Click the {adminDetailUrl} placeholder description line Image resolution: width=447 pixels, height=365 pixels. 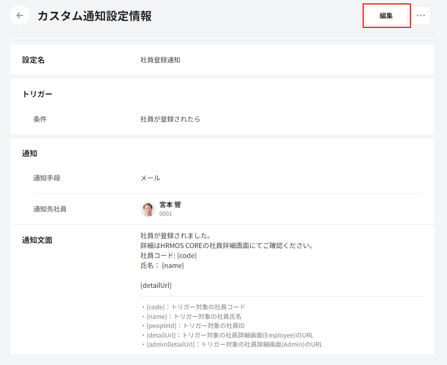point(232,344)
